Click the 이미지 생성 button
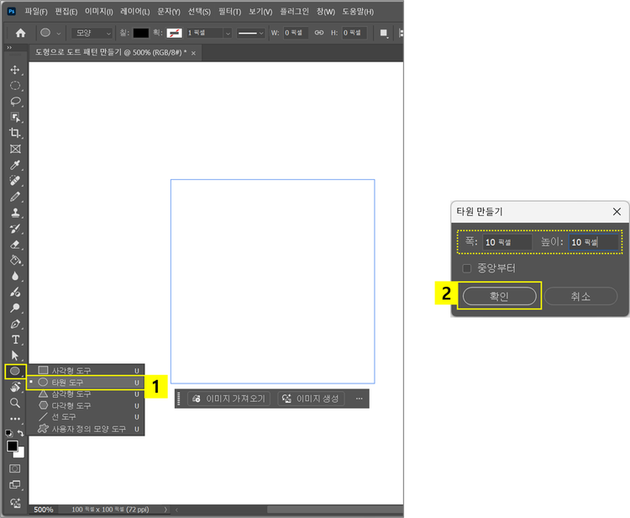 coord(311,399)
